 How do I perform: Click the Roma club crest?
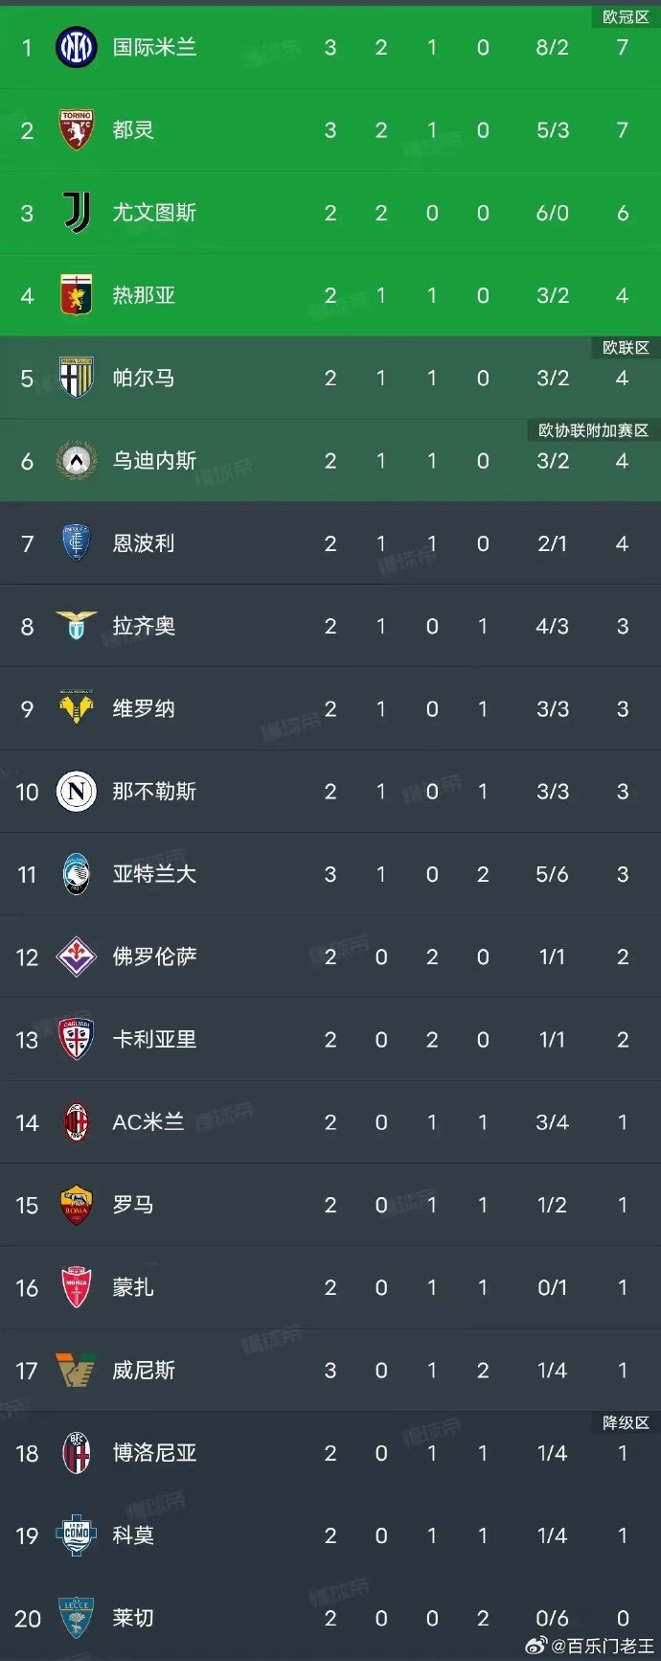point(77,1205)
